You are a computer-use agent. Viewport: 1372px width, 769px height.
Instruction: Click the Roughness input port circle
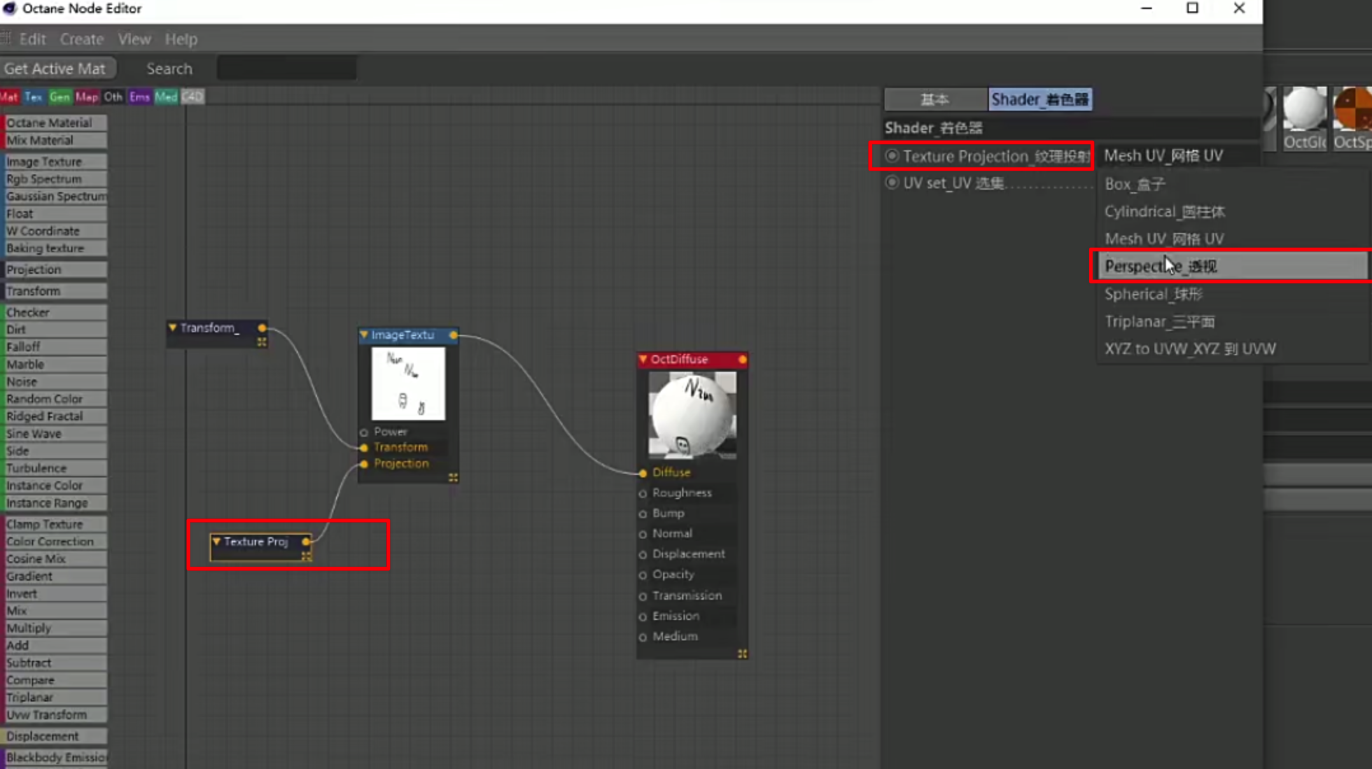click(x=643, y=493)
